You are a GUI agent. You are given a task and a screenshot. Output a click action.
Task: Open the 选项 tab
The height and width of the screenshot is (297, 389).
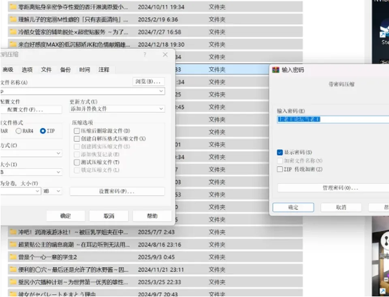tap(27, 70)
